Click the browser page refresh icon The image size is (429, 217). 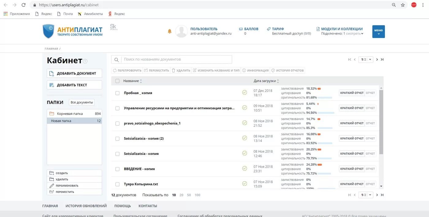click(23, 5)
